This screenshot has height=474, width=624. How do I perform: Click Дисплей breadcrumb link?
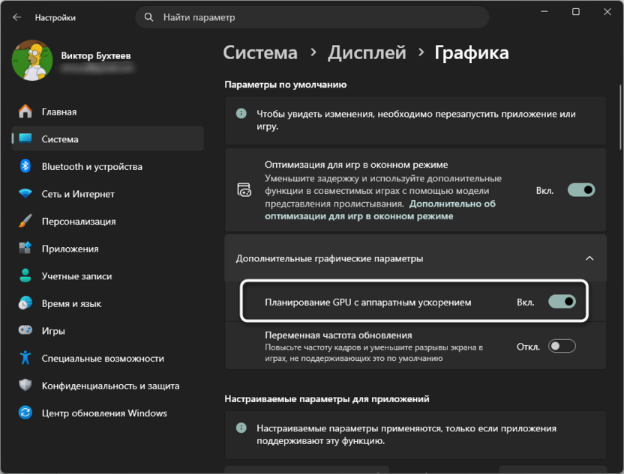(x=367, y=52)
